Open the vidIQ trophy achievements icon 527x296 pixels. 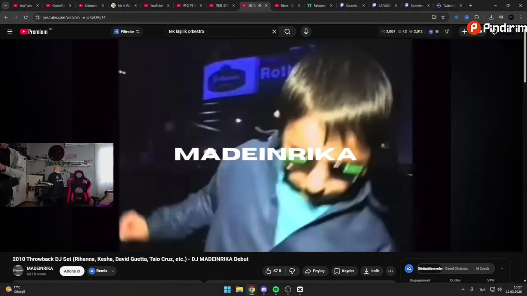pos(447,32)
